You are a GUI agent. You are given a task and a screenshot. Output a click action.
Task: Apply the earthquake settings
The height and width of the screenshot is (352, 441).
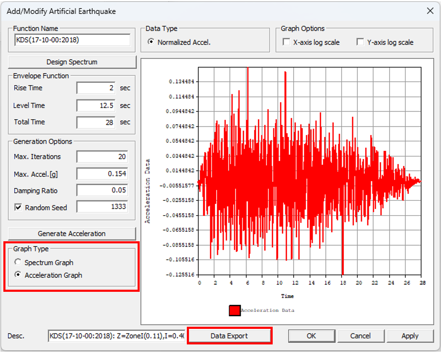click(410, 336)
